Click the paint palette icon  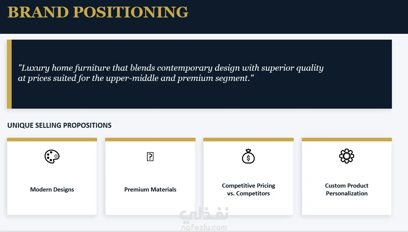(x=52, y=157)
